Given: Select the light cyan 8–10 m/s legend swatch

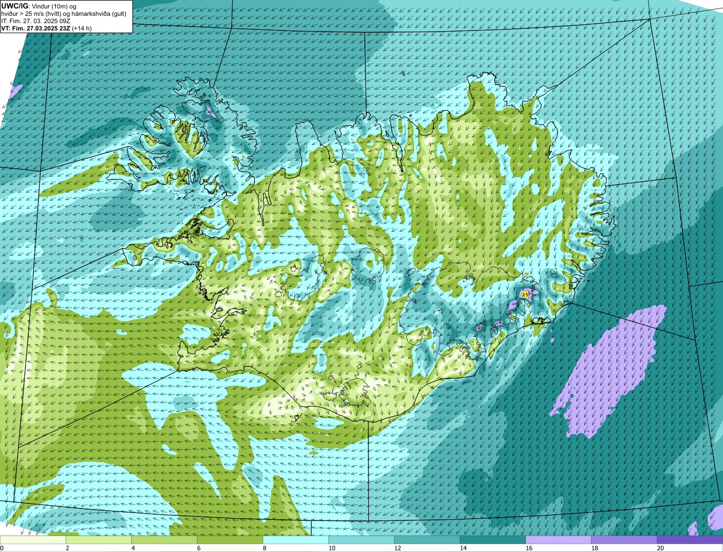Looking at the screenshot, I should pyautogui.click(x=297, y=540).
